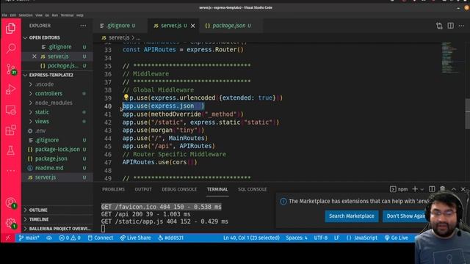The width and height of the screenshot is (470, 264).
Task: Show additional activity bar views ellipsis
Action: 11,171
